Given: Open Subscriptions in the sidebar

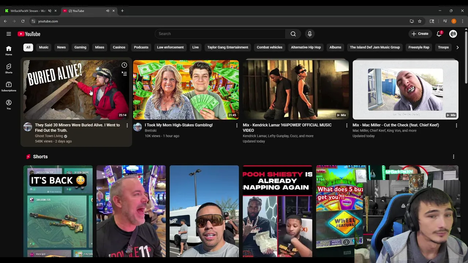Looking at the screenshot, I should click(9, 87).
